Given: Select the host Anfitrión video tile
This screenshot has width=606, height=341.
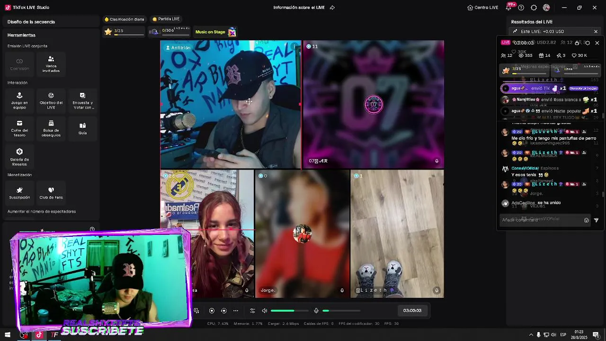Looking at the screenshot, I should [x=231, y=105].
